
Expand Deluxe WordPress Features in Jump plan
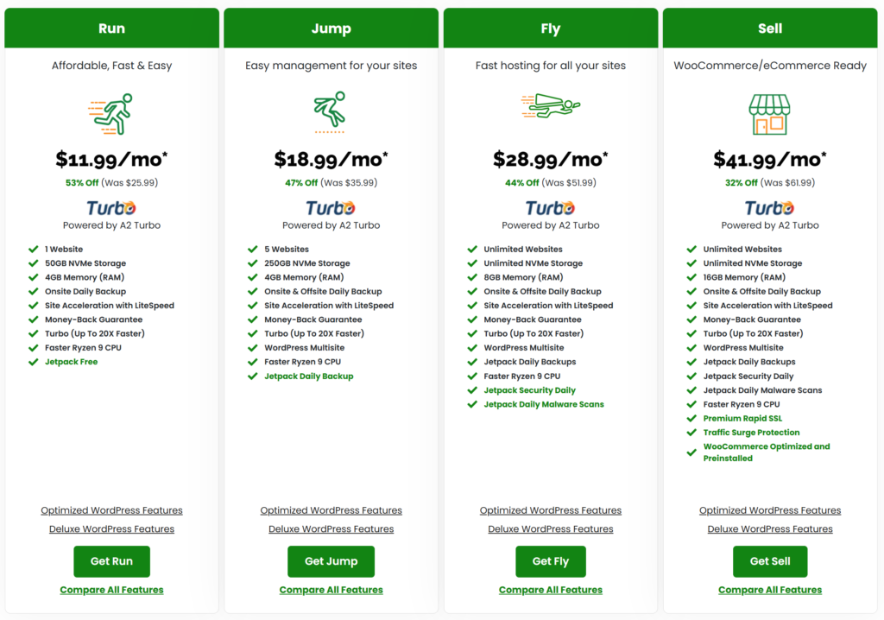(331, 529)
